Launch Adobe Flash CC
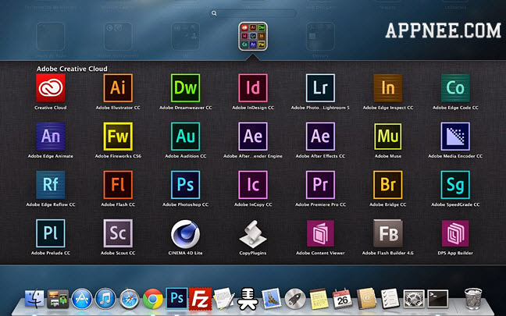 coord(118,185)
